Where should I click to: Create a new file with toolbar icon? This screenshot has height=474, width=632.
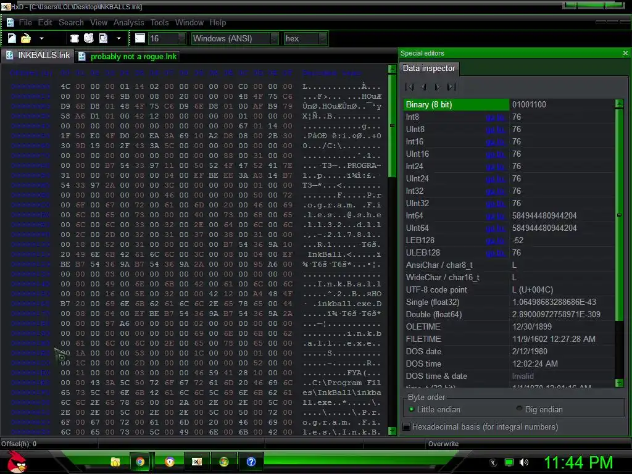coord(12,38)
